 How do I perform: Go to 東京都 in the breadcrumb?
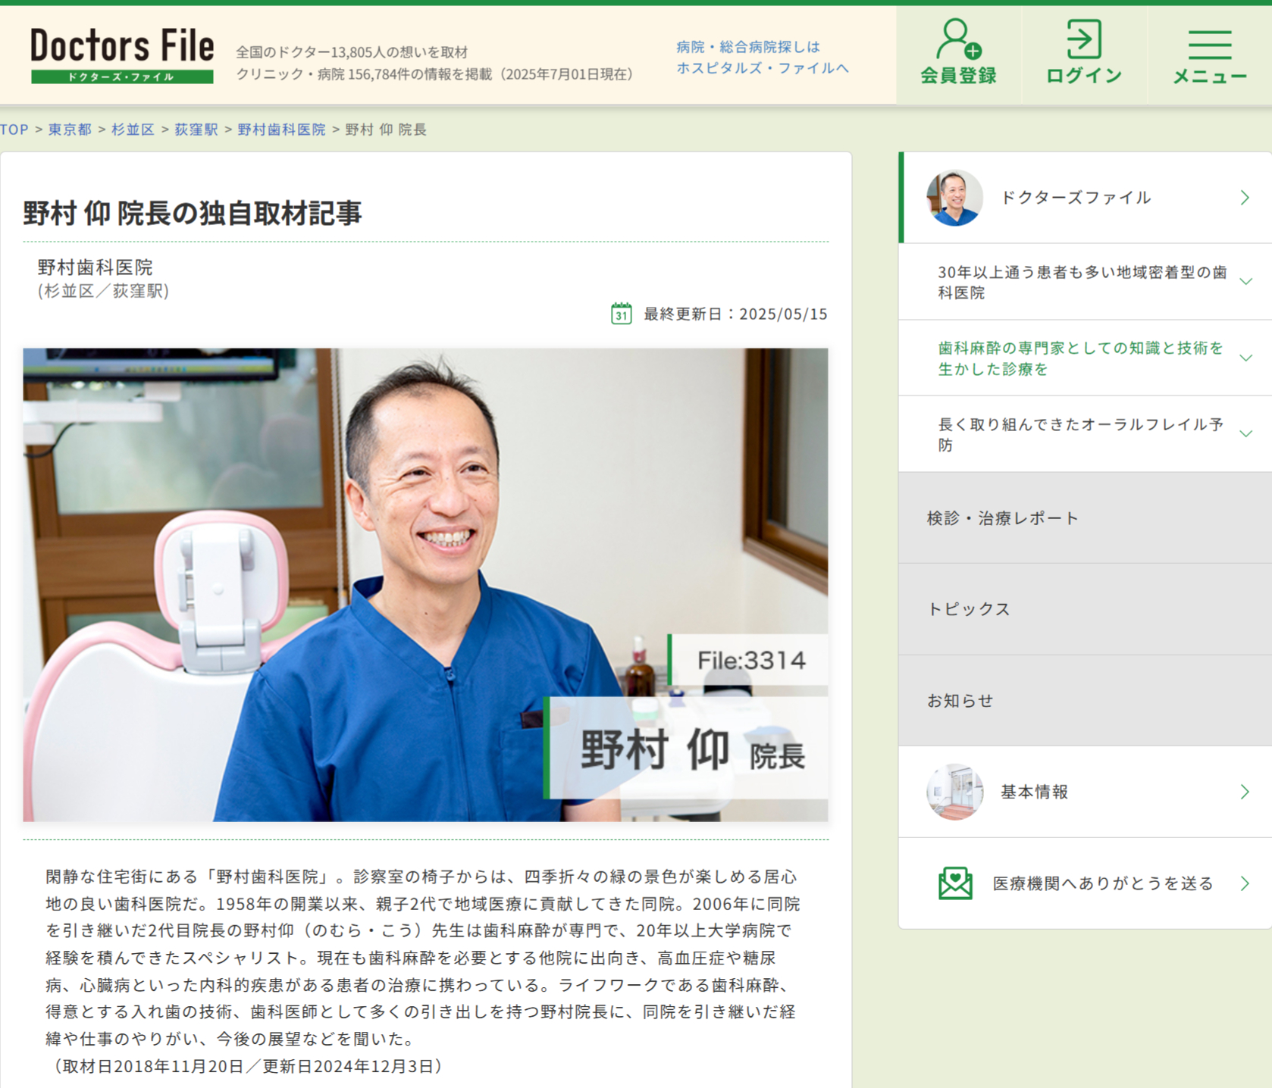[x=70, y=130]
